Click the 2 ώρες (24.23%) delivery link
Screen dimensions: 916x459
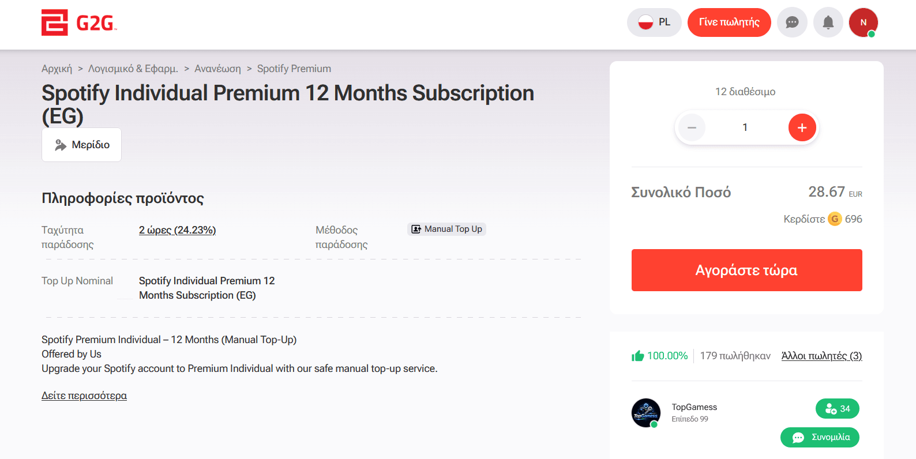click(x=177, y=230)
